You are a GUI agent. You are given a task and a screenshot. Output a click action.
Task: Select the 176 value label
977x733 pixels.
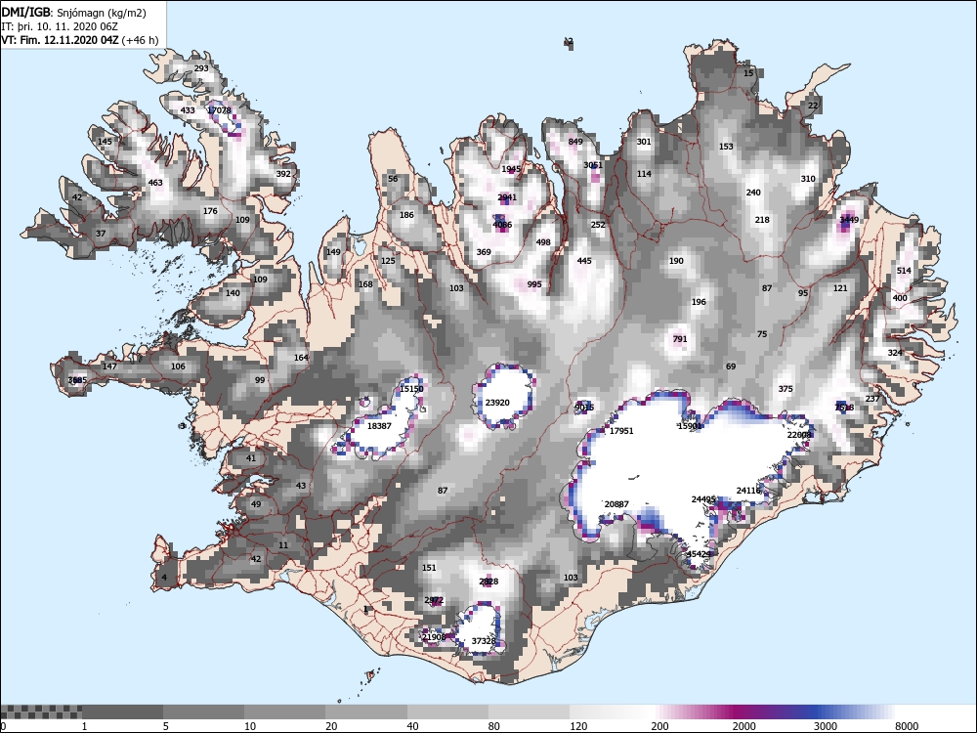211,211
